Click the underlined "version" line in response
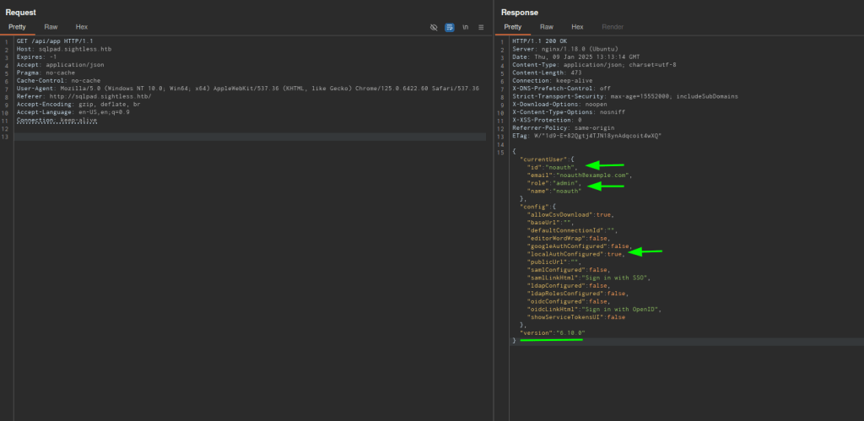864x421 pixels. [x=551, y=333]
